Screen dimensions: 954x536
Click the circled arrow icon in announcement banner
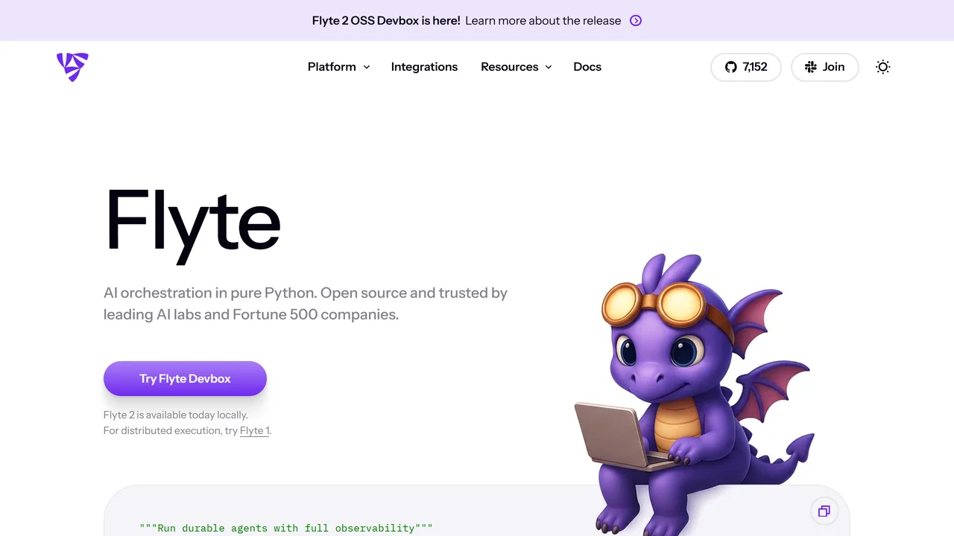click(x=636, y=21)
